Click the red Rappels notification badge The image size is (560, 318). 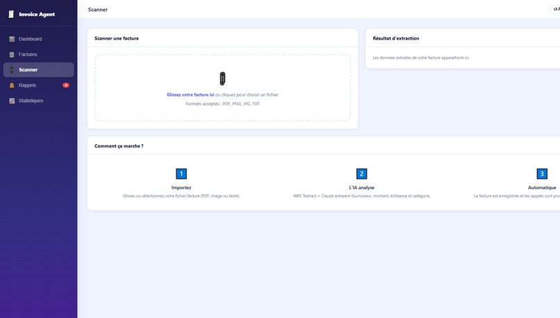66,85
